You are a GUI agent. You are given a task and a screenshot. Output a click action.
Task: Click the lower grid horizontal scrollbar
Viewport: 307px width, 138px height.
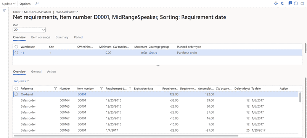[126, 135]
